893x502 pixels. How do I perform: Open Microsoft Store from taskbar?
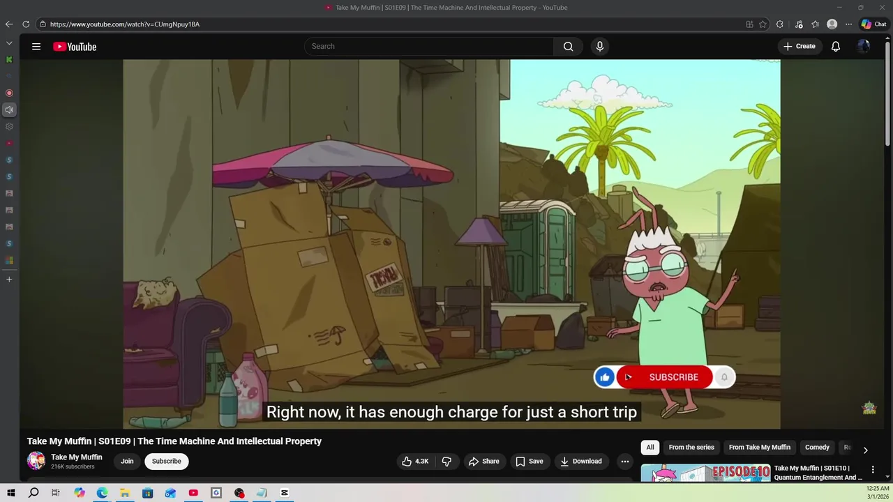147,493
